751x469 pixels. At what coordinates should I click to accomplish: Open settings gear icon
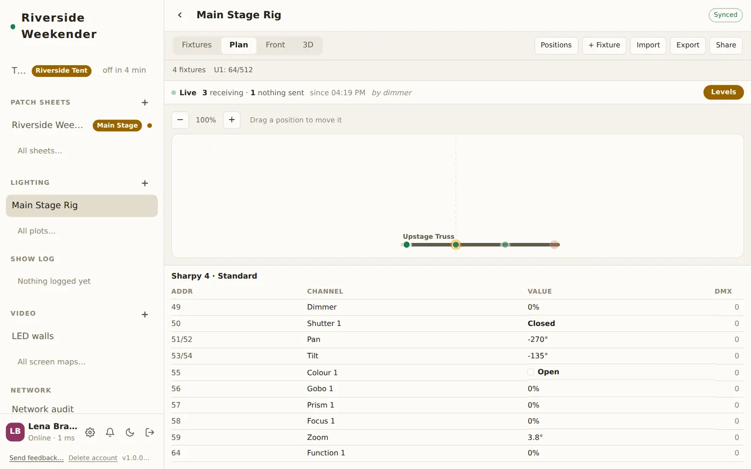click(90, 432)
